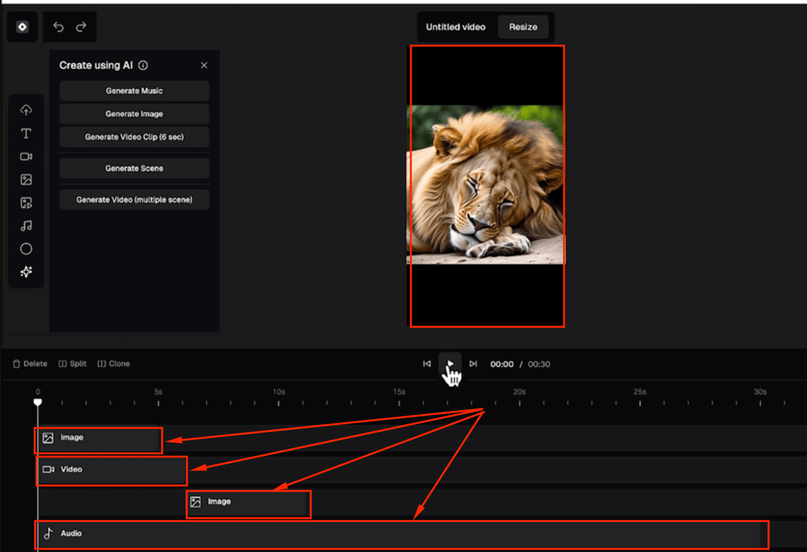Image resolution: width=807 pixels, height=552 pixels.
Task: Click the info icon beside Create using AI
Action: 143,65
